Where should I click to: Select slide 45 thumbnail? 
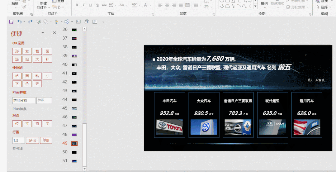click(x=74, y=108)
